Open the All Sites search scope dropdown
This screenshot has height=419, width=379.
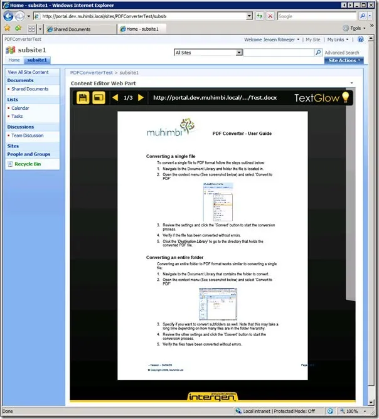point(208,53)
